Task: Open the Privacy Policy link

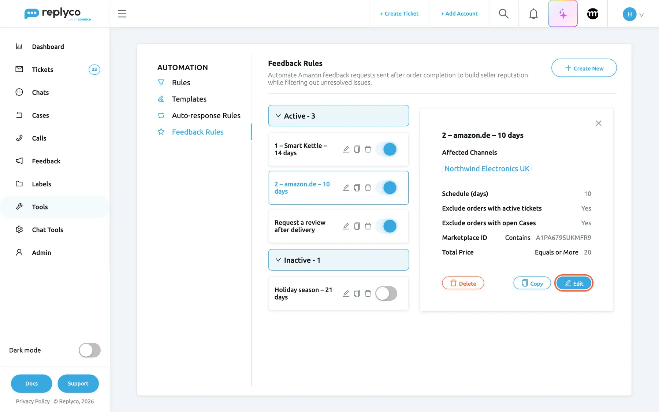Action: (33, 401)
